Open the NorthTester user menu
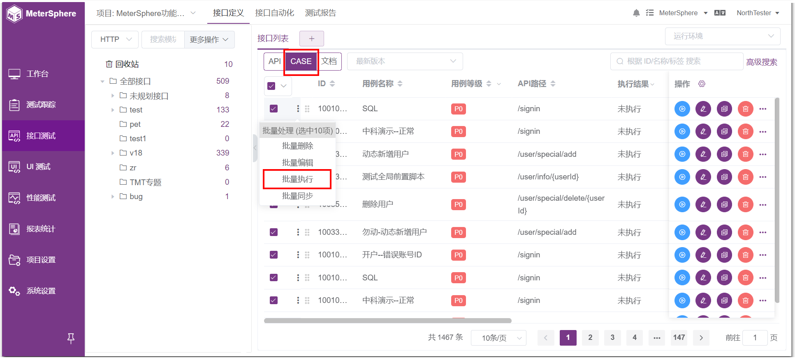Image resolution: width=795 pixels, height=360 pixels. 758,13
